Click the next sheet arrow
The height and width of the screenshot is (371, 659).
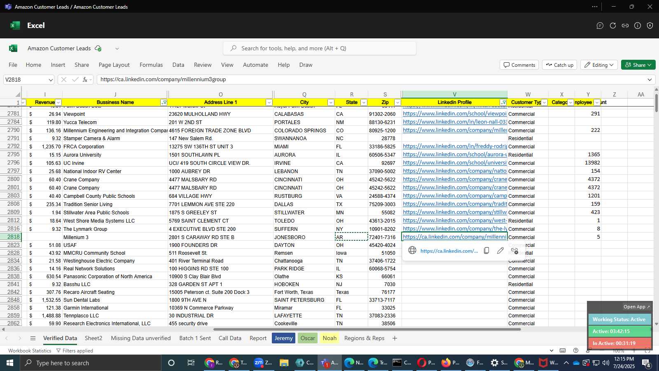[20, 338]
